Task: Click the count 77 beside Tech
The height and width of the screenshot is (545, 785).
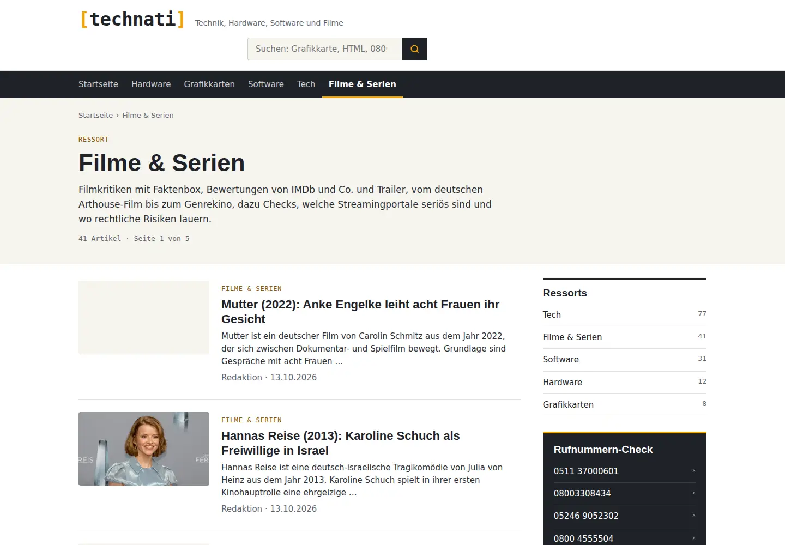Action: pos(702,314)
